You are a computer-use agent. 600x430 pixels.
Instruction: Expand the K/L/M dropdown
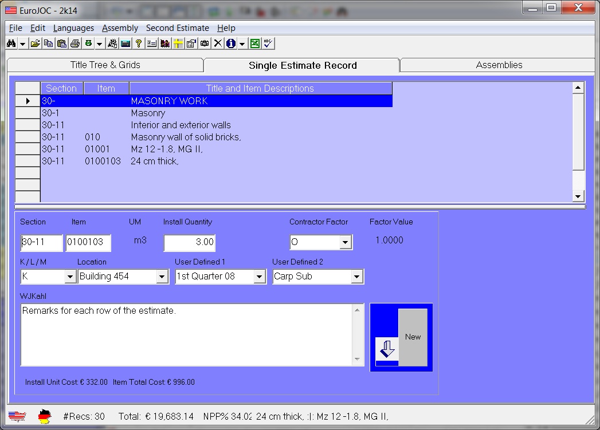coord(70,277)
